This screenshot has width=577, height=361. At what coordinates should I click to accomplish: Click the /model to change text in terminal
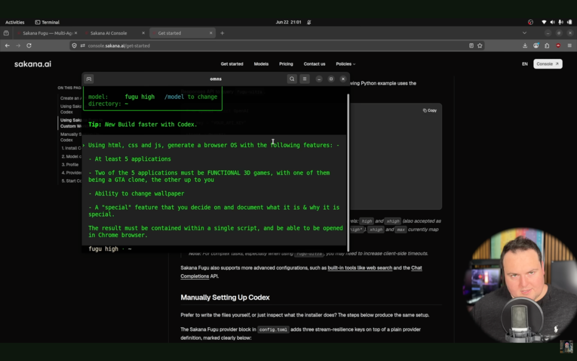click(x=191, y=97)
